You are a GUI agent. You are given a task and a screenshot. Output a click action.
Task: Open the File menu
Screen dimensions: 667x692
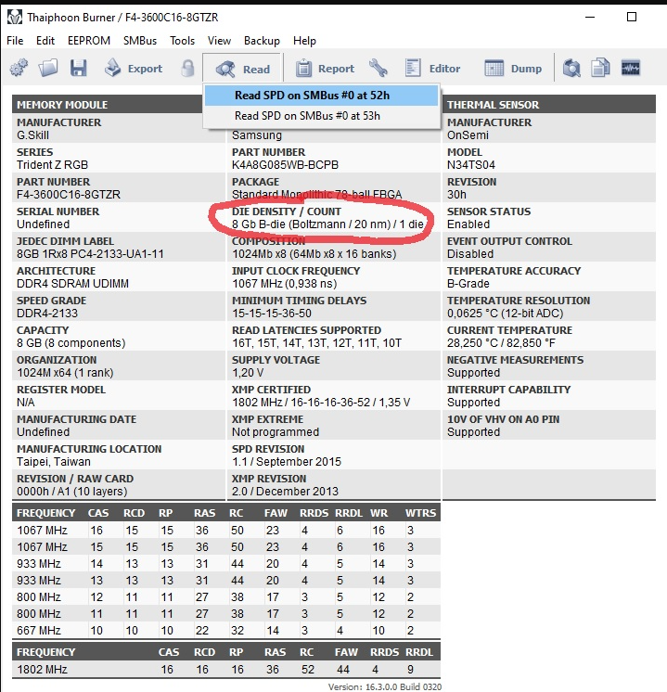15,41
